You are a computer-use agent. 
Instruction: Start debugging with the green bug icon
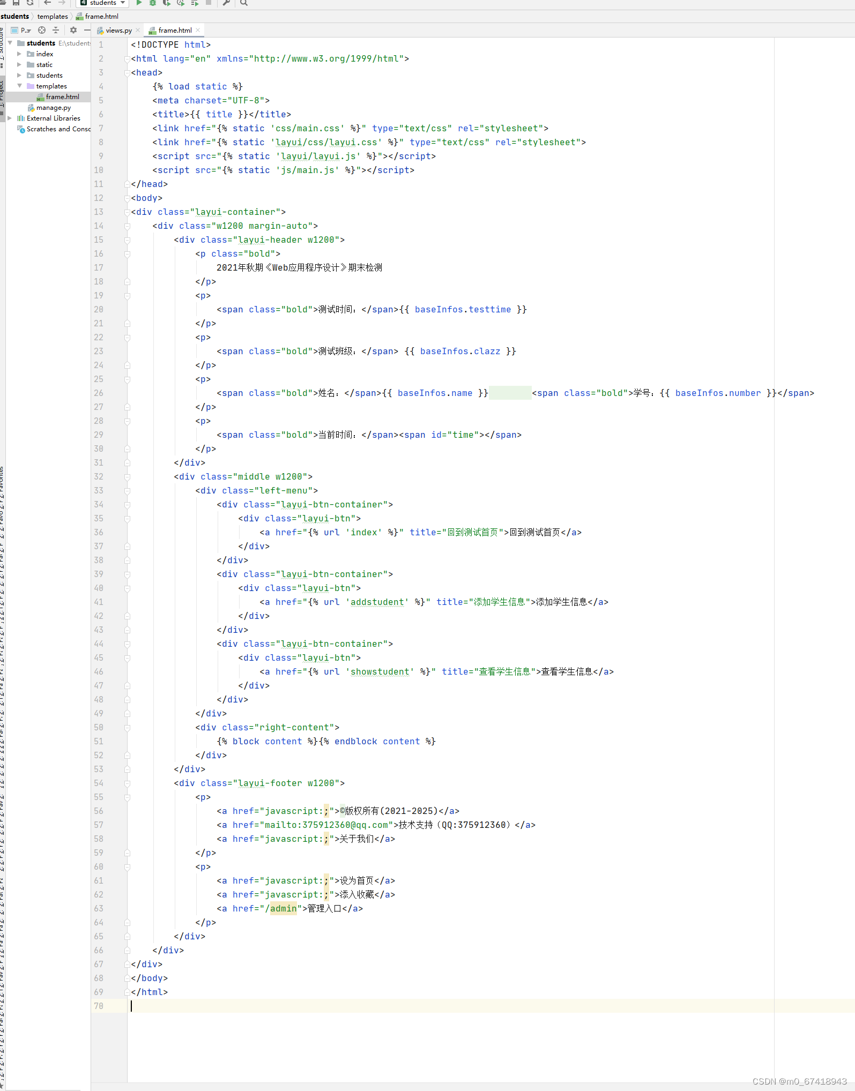[x=153, y=3]
